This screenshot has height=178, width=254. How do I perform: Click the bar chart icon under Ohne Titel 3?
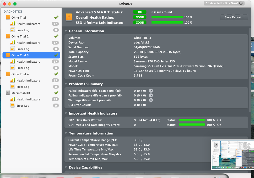pyautogui.click(x=13, y=62)
